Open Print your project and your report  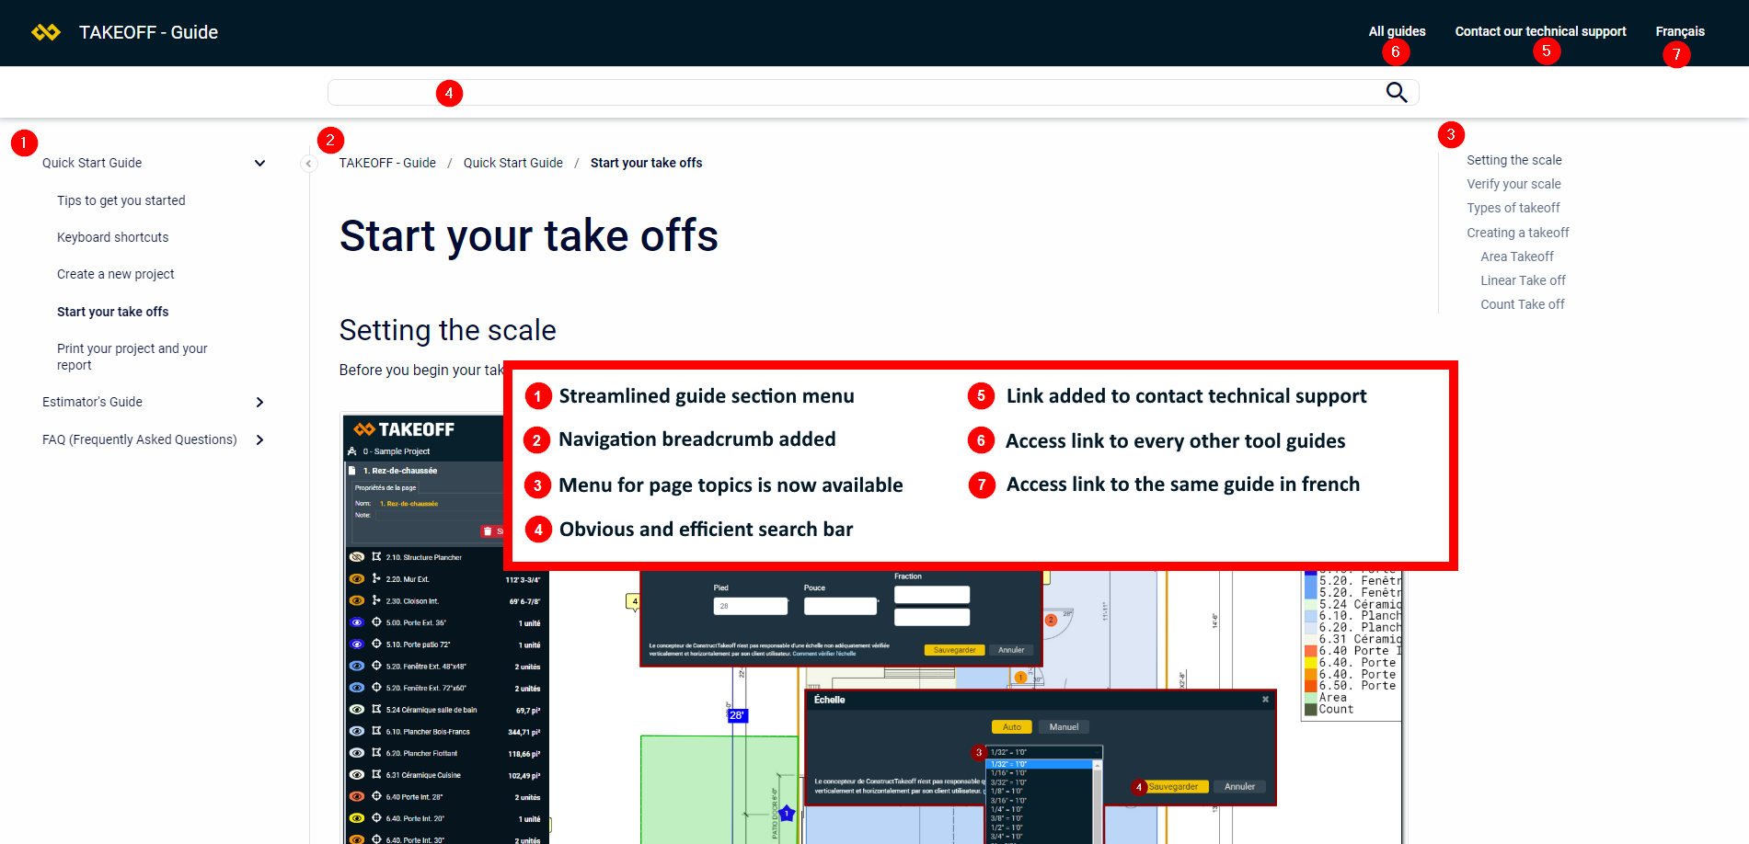[x=132, y=357]
